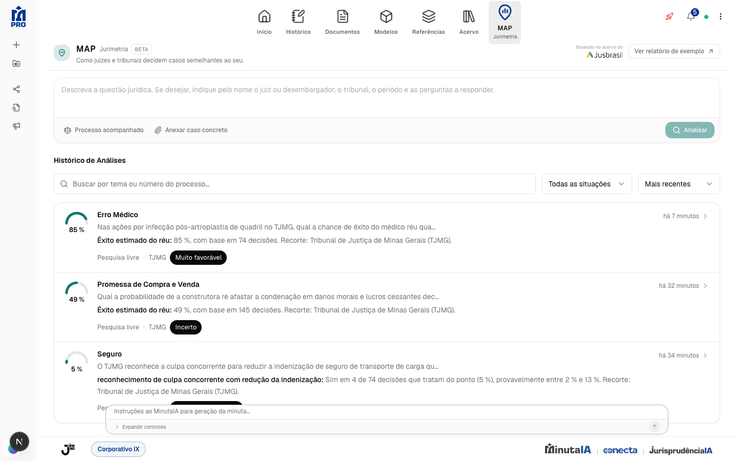Click the teal MAP icon beside the page title
The width and height of the screenshot is (737, 461).
(x=62, y=53)
